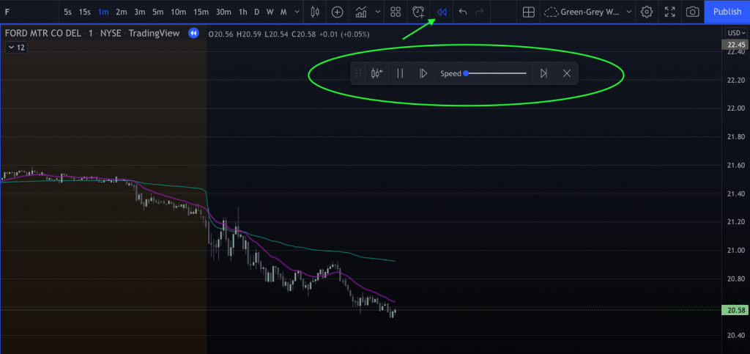
Task: Expand the 12 indicators legend chevron
Action: click(16, 48)
